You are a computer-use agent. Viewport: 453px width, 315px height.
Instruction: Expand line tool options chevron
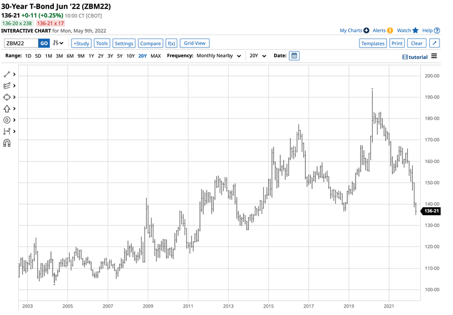14,75
